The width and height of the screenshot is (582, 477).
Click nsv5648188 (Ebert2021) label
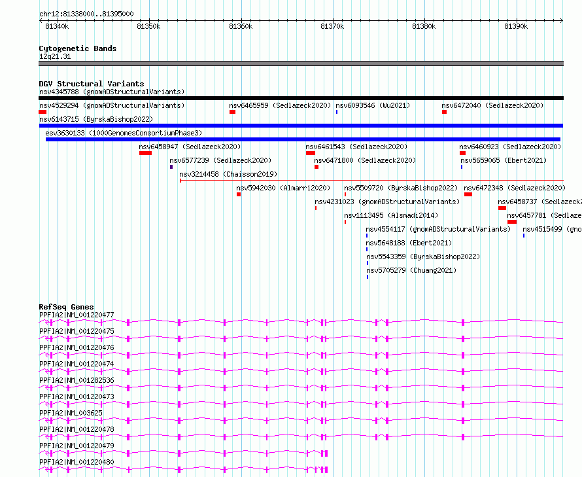[x=409, y=243]
